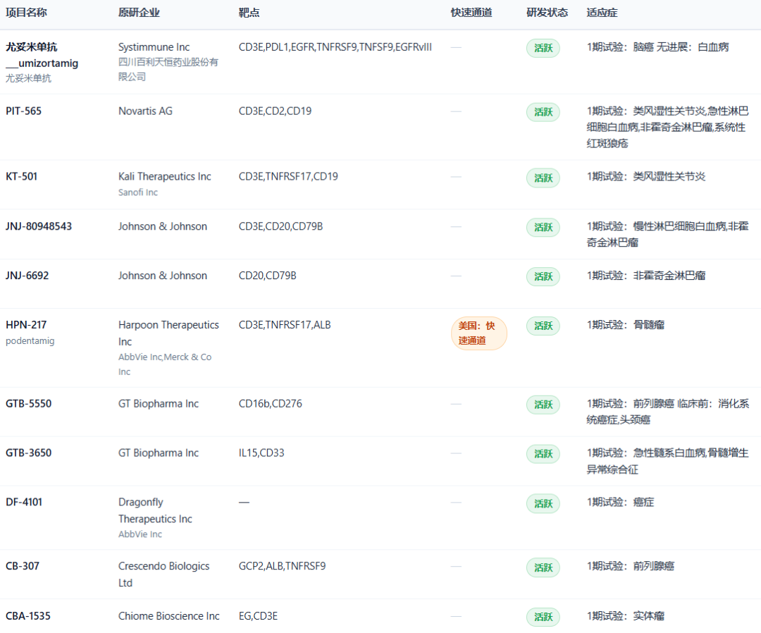Select targets GCP2,ALB,TNFRSF9
The image size is (761, 633).
[x=283, y=567]
